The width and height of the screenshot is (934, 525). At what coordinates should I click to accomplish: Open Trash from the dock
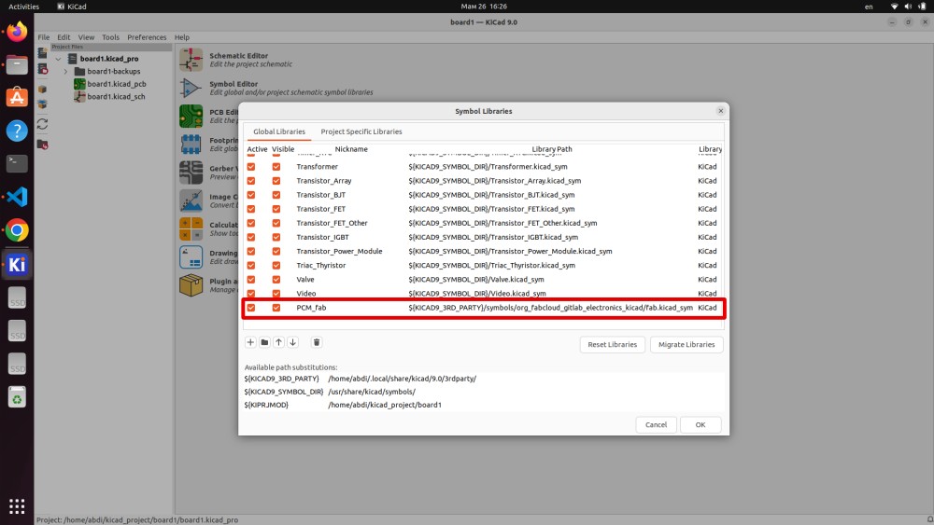[17, 397]
